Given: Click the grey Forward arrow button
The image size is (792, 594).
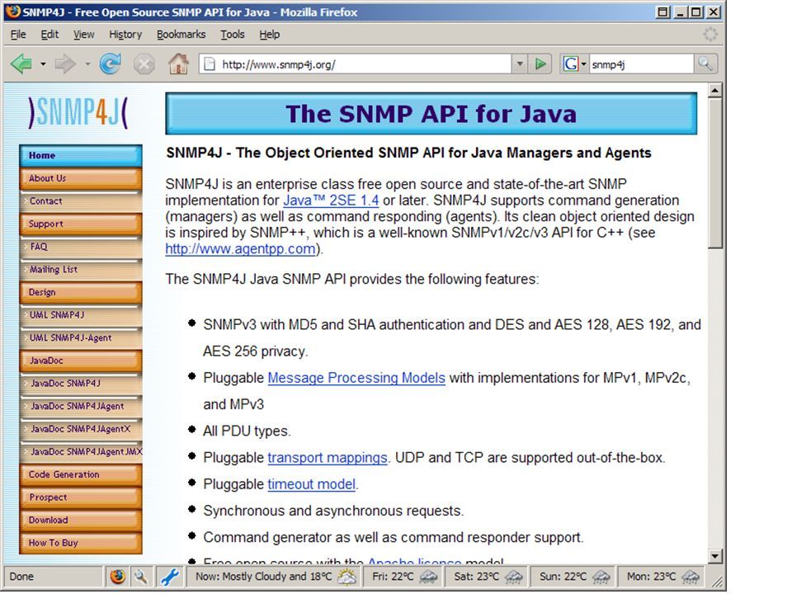Looking at the screenshot, I should (64, 64).
